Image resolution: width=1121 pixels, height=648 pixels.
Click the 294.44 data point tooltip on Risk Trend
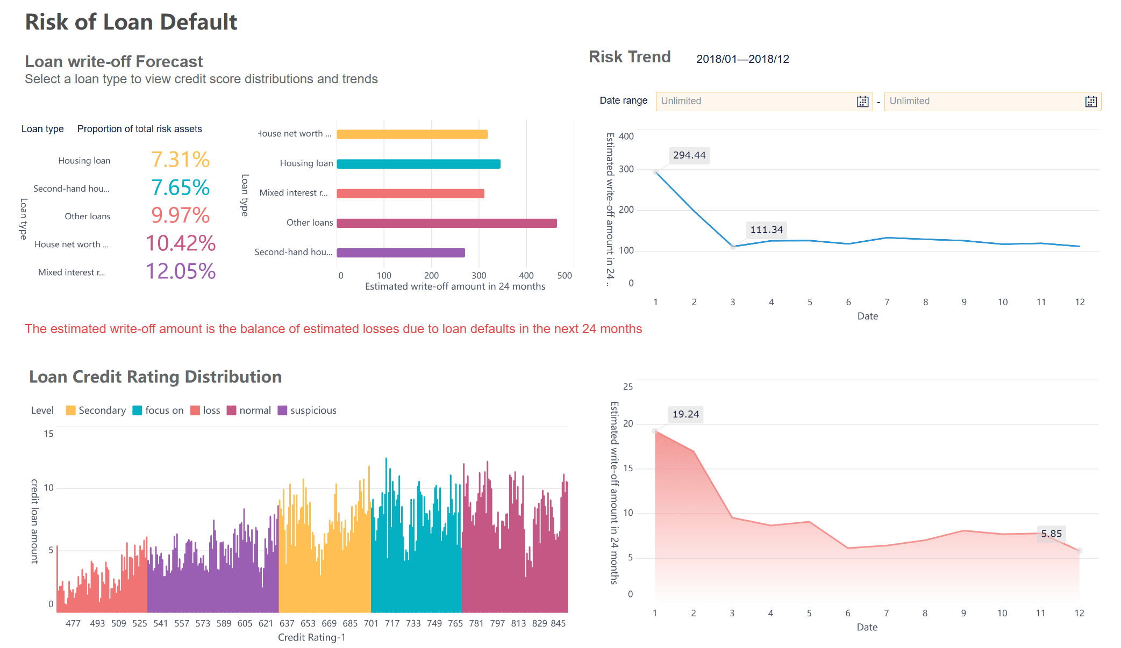coord(690,155)
